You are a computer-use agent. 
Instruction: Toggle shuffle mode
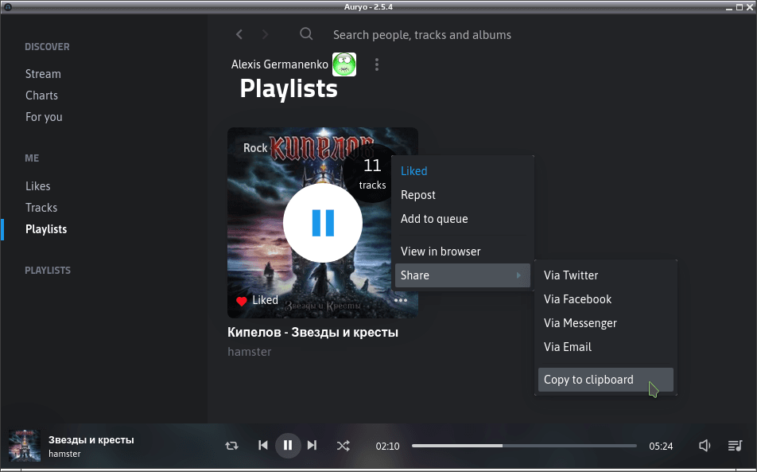tap(344, 446)
